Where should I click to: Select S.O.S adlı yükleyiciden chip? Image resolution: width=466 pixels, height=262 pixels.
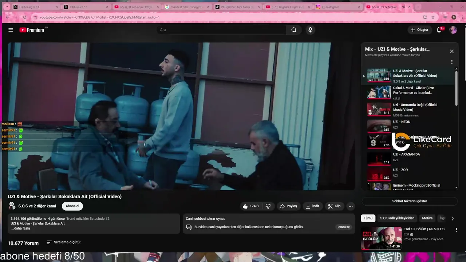point(397,218)
